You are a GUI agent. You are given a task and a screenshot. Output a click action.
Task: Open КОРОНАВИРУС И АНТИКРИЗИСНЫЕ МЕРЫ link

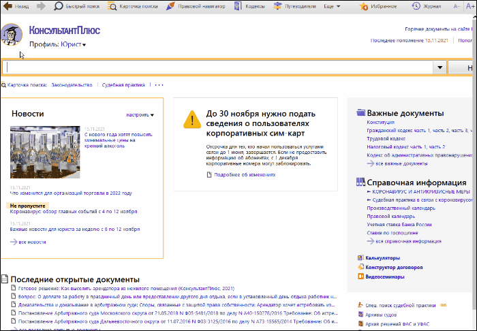[x=421, y=192]
